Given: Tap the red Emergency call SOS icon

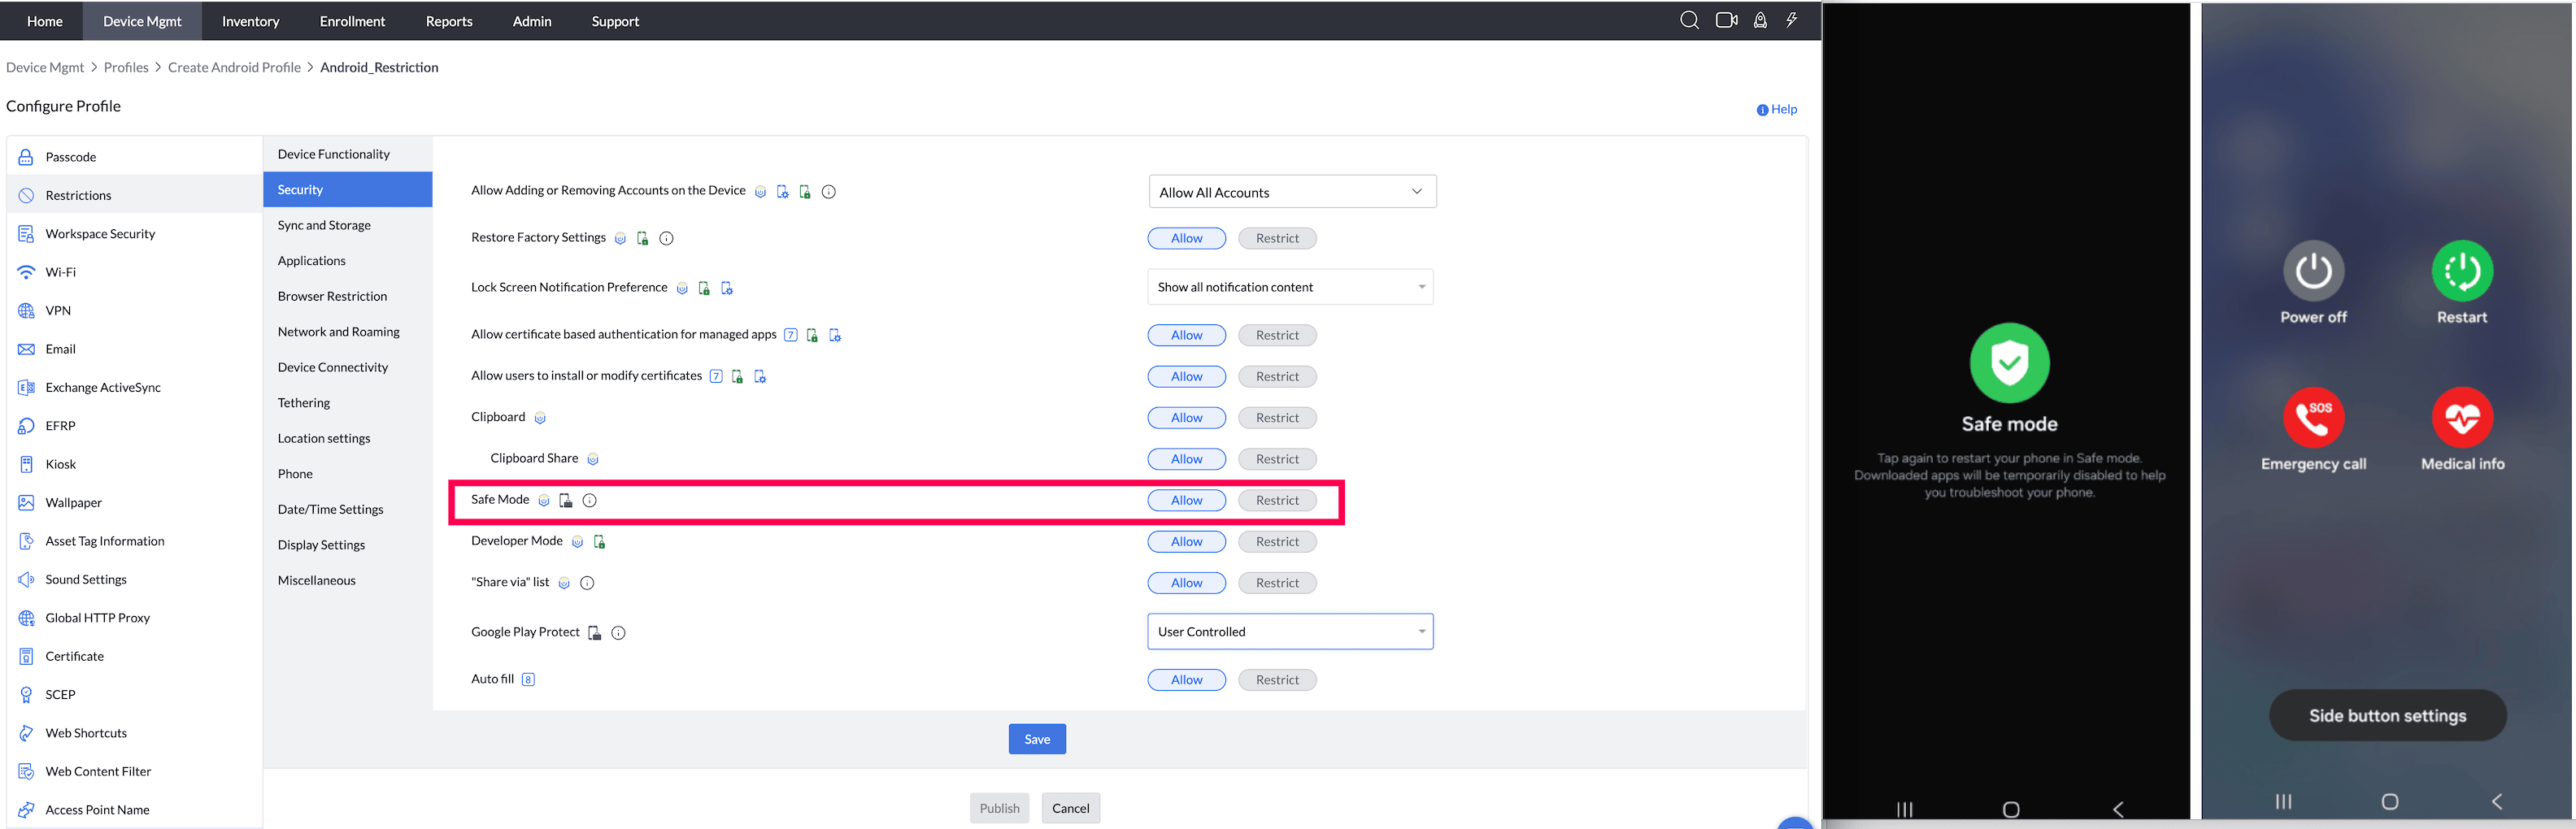Looking at the screenshot, I should (x=2313, y=418).
